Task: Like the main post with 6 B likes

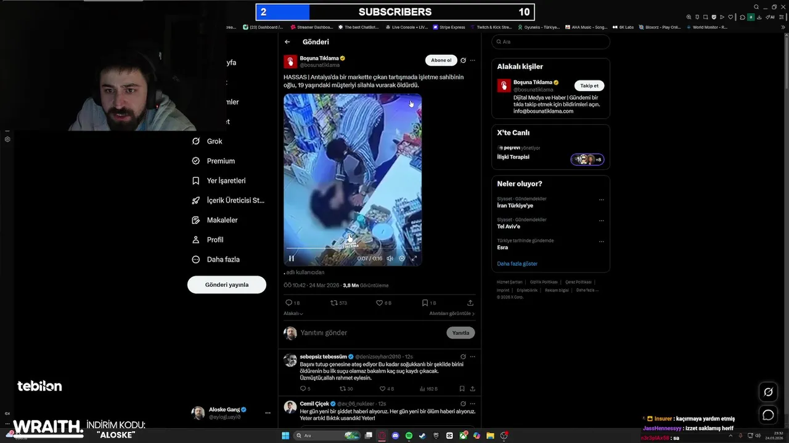Action: pyautogui.click(x=383, y=303)
